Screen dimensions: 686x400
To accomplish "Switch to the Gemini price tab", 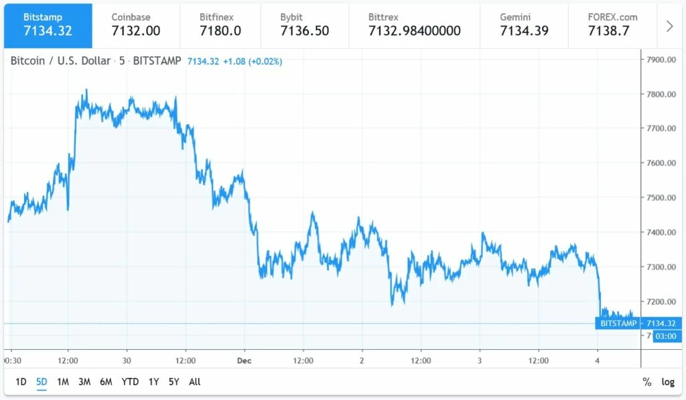I will (x=524, y=25).
